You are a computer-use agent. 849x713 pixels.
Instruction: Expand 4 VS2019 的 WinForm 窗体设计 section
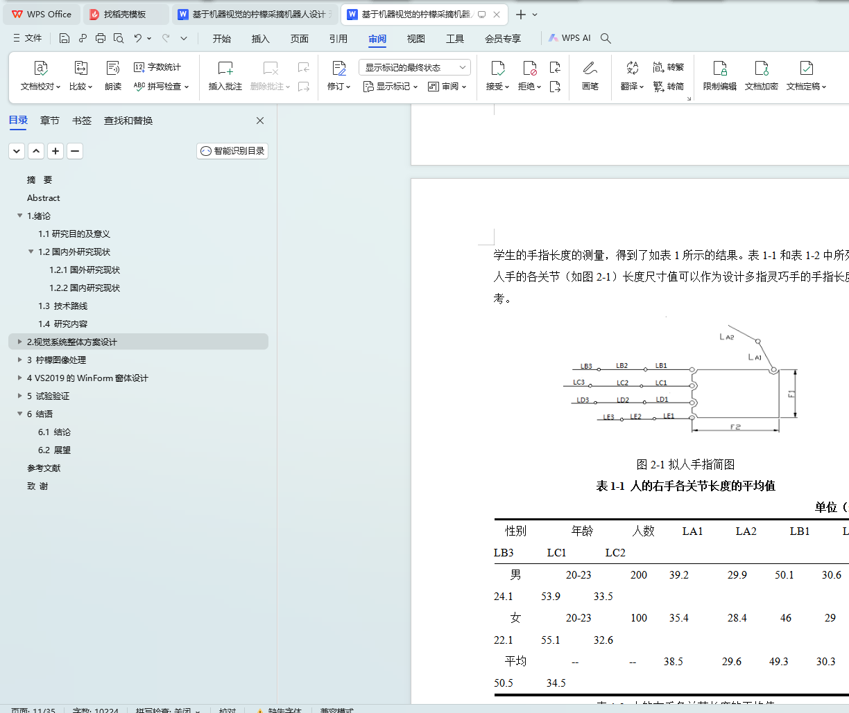(x=20, y=378)
